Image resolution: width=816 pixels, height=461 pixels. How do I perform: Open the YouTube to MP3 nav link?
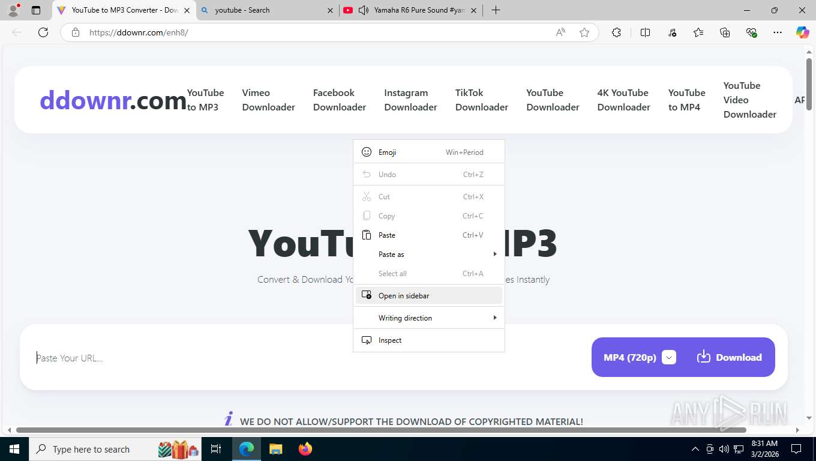click(205, 100)
